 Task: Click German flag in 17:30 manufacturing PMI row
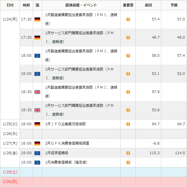point(37,19)
